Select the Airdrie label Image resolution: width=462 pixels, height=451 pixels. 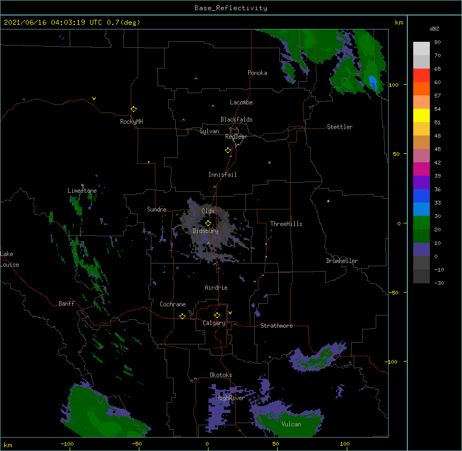[x=216, y=288]
